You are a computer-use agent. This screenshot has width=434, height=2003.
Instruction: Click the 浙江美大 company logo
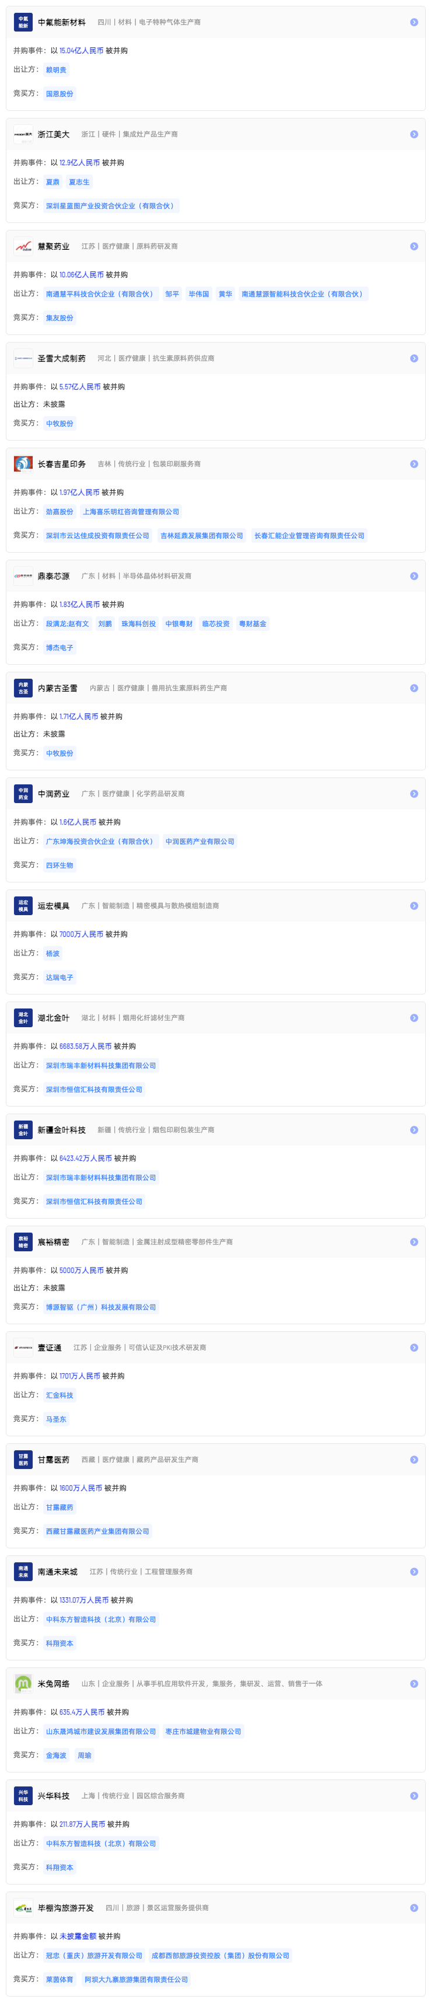23,134
